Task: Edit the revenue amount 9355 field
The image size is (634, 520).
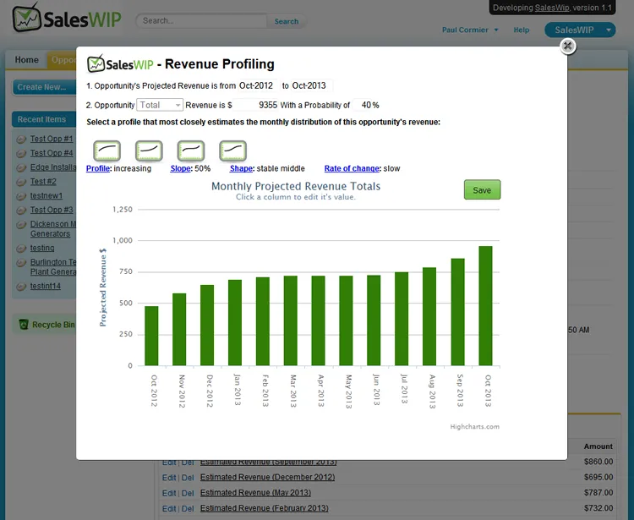Action: pyautogui.click(x=255, y=105)
